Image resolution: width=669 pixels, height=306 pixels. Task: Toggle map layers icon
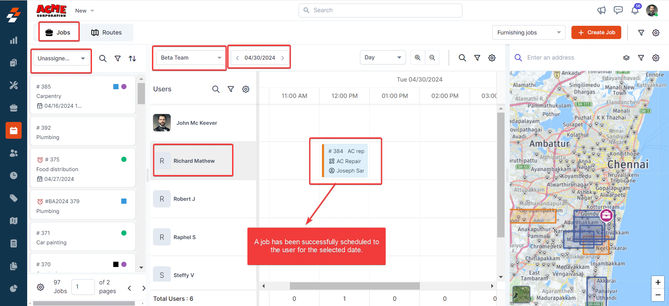point(626,58)
